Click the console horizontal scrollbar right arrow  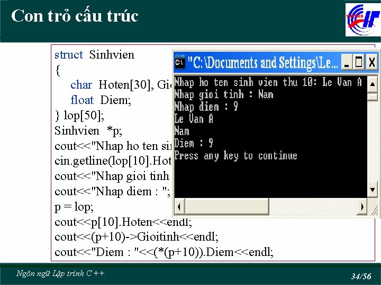coord(362,207)
